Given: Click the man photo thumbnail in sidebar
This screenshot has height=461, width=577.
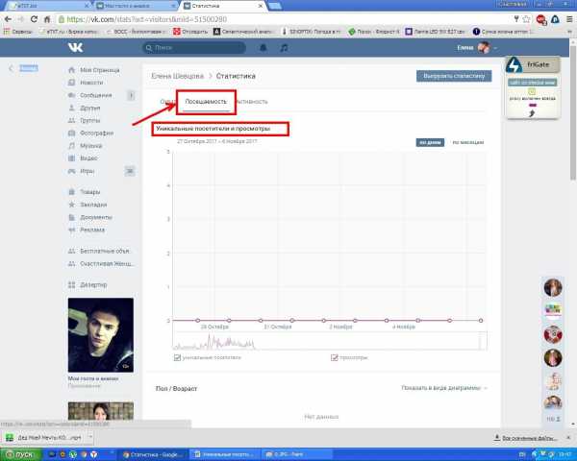Looking at the screenshot, I should click(100, 335).
